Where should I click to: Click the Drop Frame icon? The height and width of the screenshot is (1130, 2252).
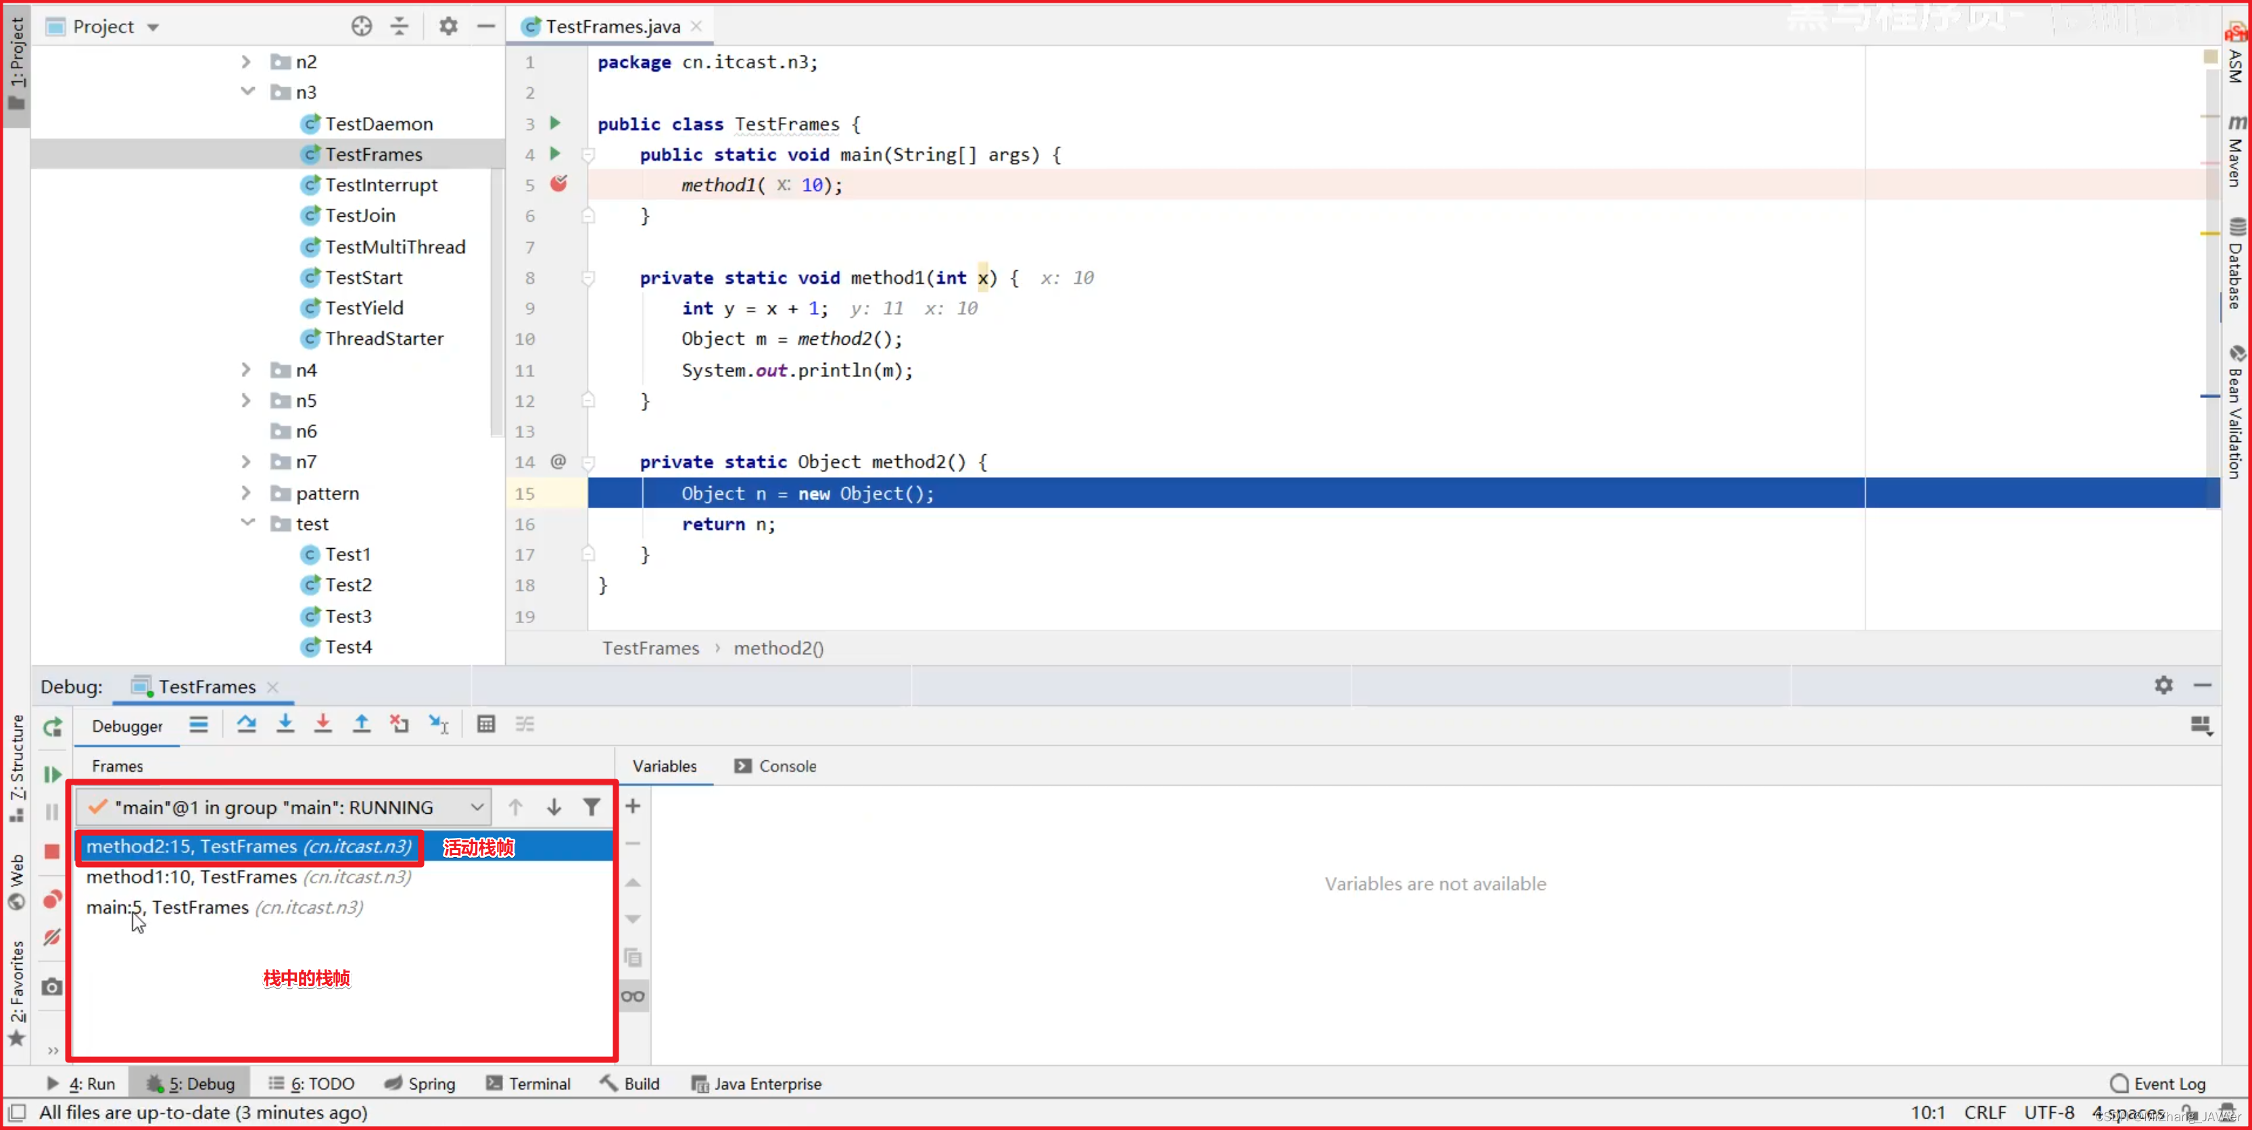tap(400, 724)
